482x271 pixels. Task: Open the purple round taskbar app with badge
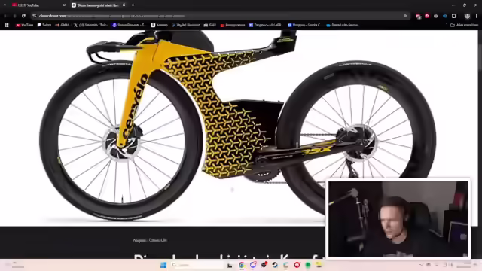(x=253, y=265)
